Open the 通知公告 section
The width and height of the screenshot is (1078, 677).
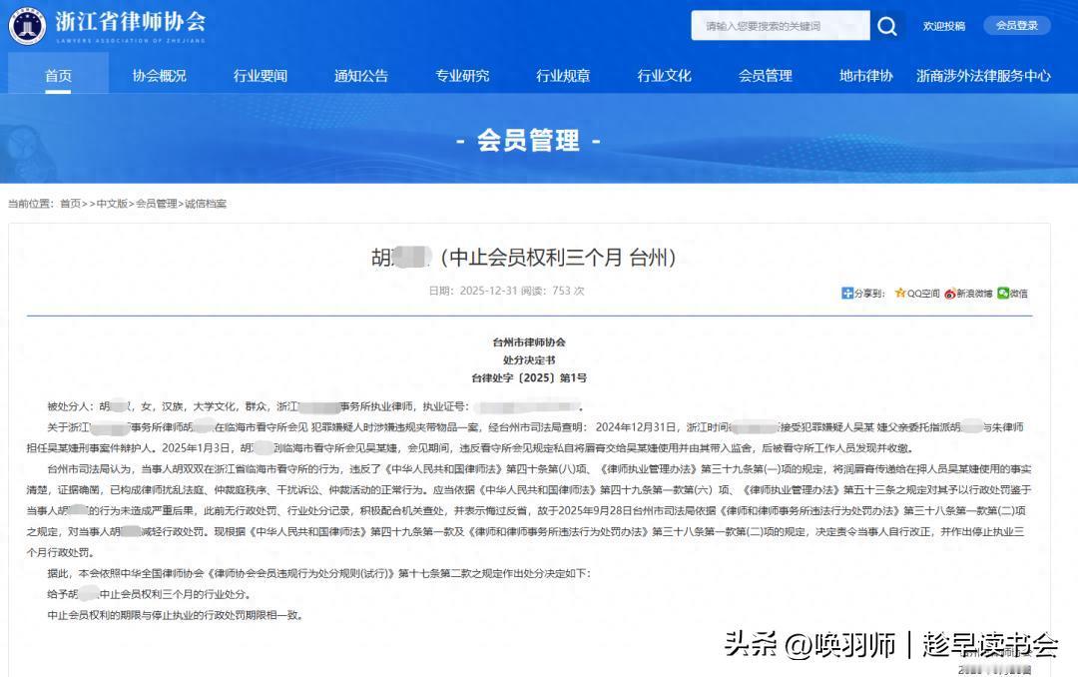pyautogui.click(x=359, y=74)
